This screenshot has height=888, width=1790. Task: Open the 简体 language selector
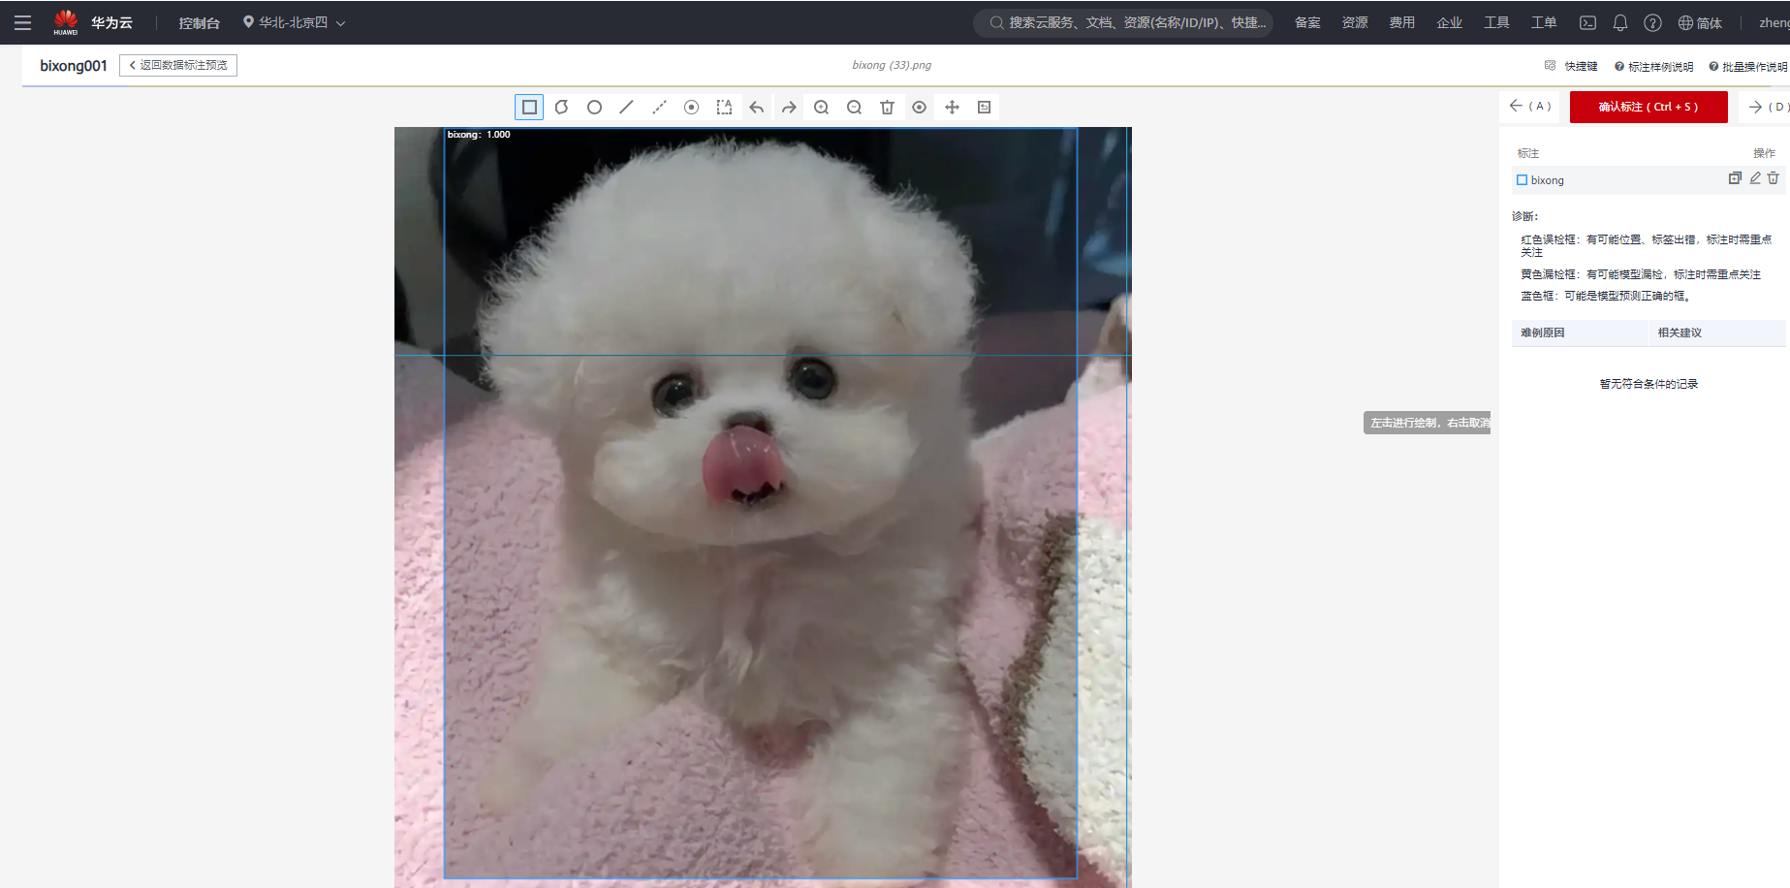tap(1700, 22)
